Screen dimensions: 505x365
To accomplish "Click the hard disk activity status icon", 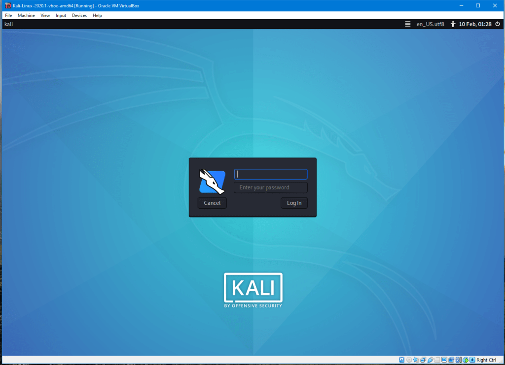I will [402, 360].
